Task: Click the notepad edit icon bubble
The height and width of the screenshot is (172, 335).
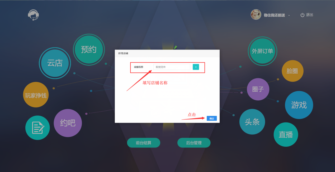Action: 37,128
